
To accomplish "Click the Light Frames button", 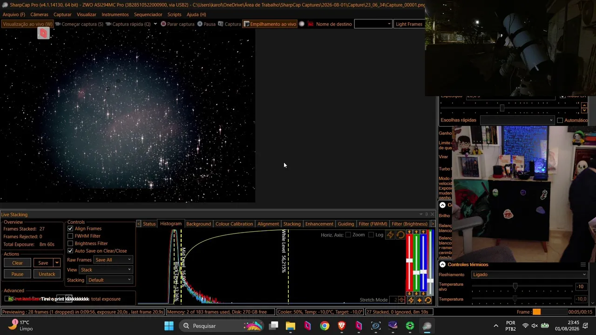I will (x=409, y=24).
